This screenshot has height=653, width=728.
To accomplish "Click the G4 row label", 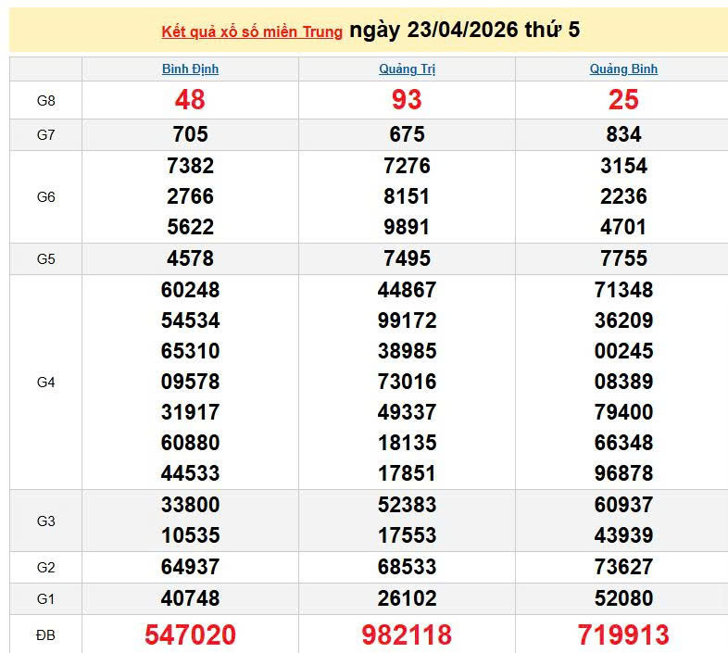I will (46, 382).
